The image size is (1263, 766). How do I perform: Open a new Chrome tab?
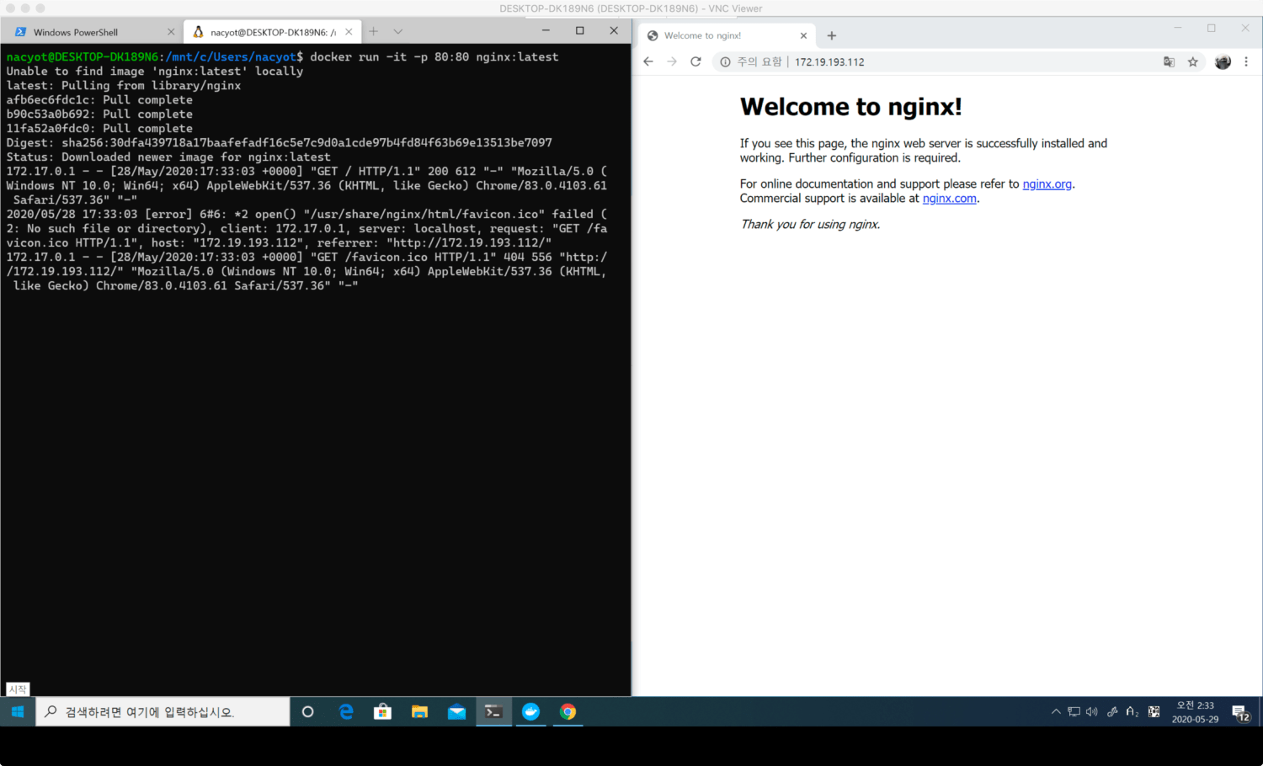pos(832,35)
